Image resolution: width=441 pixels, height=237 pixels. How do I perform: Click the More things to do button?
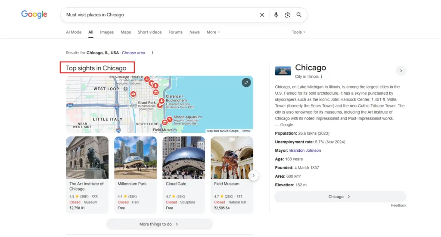click(159, 224)
